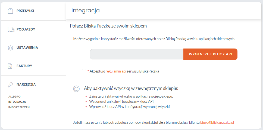
Task: Select the INTEGRACJA submenu item
Action: 17,102
